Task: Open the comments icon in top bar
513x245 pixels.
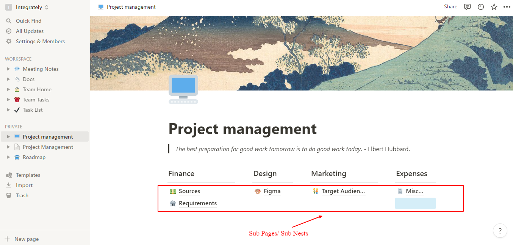Action: click(468, 7)
